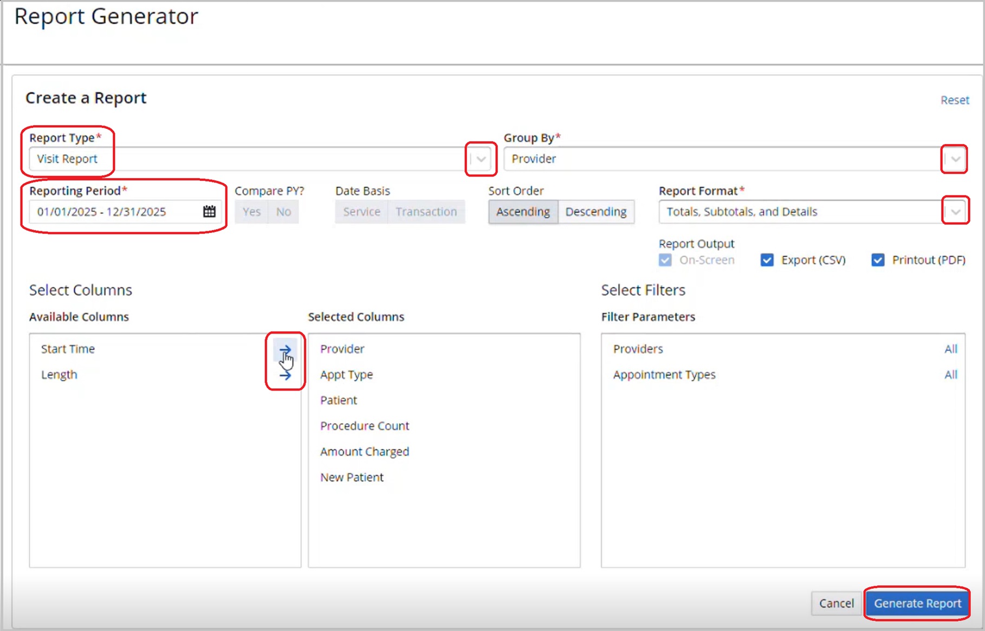Click the Reporting Period date range field

point(114,212)
